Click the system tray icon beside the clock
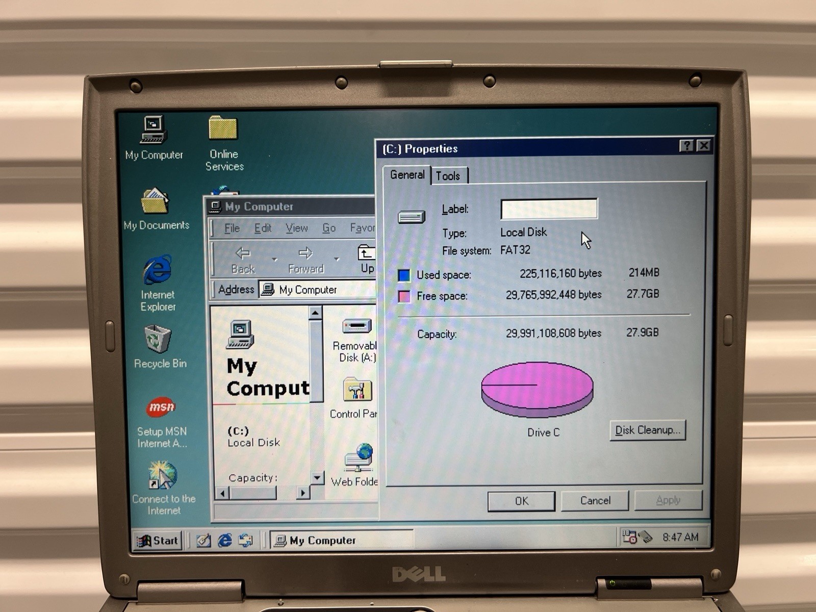Viewport: 816px width, 612px height. pos(646,537)
